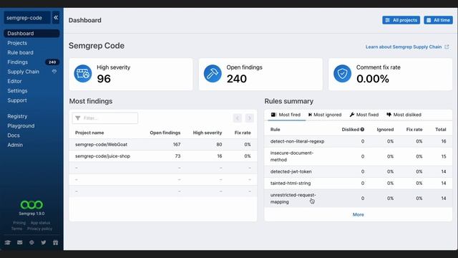Click the High severity card icon
The width and height of the screenshot is (458, 258).
[x=83, y=73]
